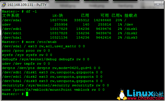This screenshot has width=165, height=101.
Task: Click '/dev/hda1 /disk3 ext3' mtab line
Action: (x=52, y=81)
